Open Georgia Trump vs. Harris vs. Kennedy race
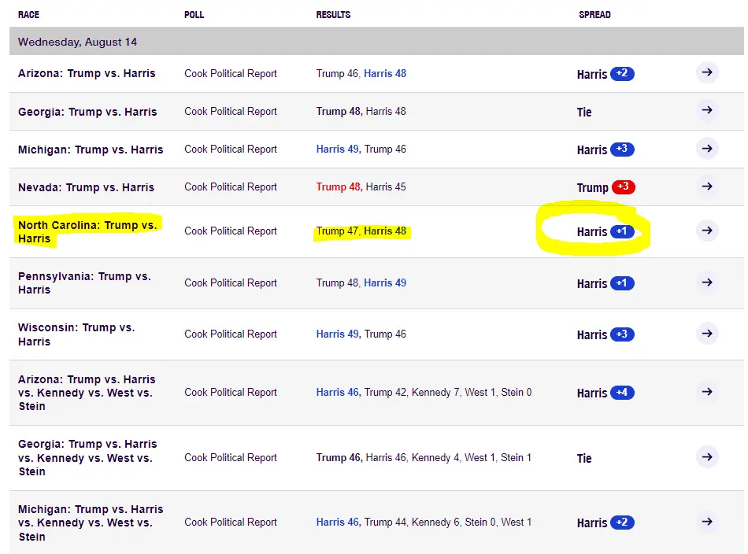This screenshot has width=748, height=554. (x=87, y=458)
